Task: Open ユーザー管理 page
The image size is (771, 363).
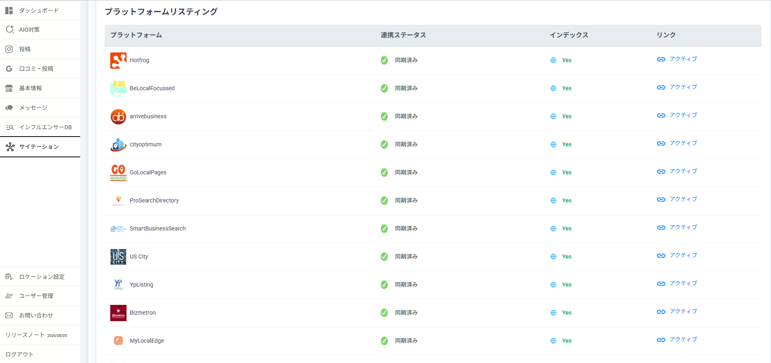Action: 40,296
